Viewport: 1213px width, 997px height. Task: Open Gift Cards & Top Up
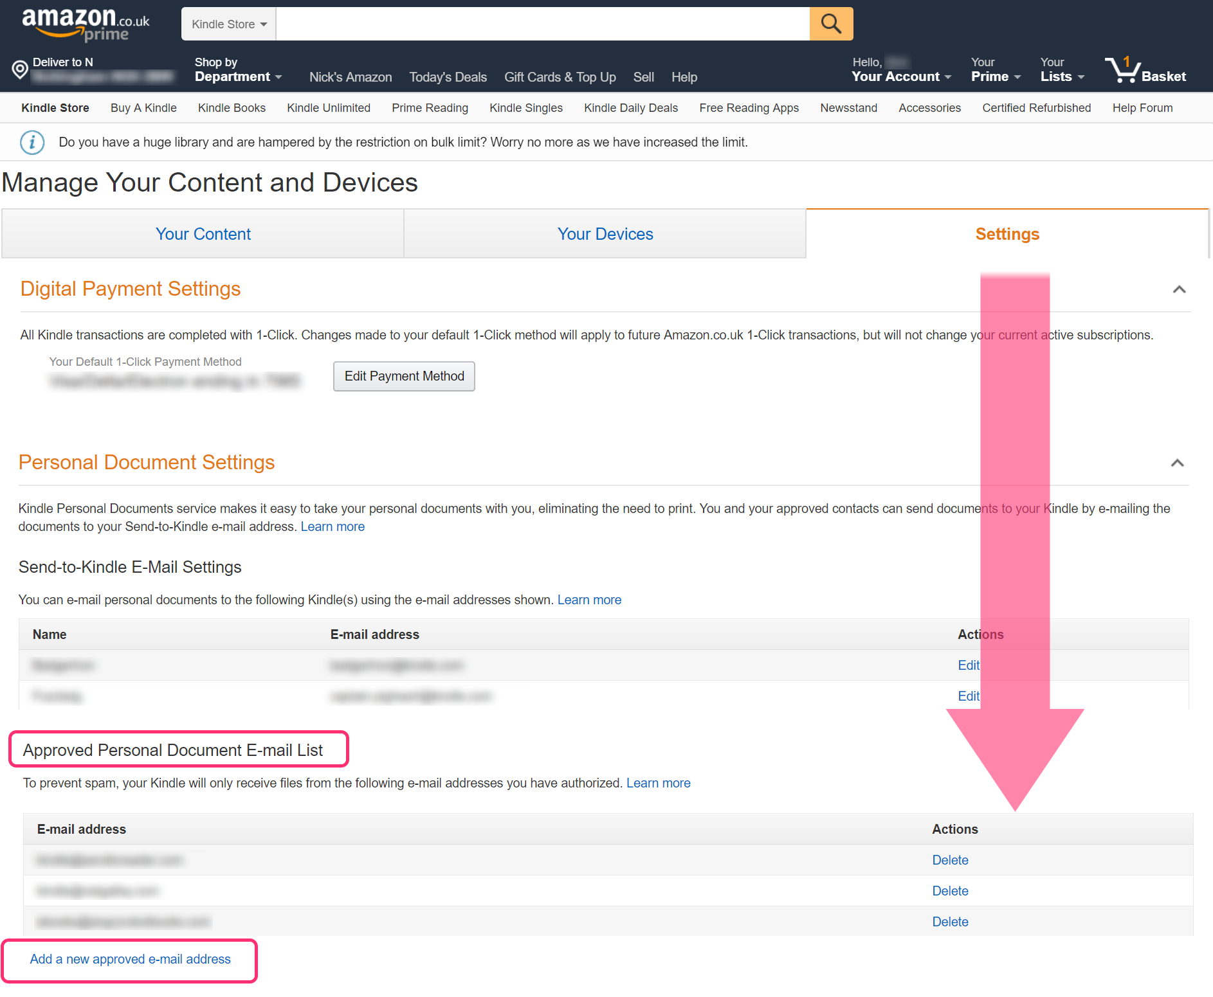[560, 77]
